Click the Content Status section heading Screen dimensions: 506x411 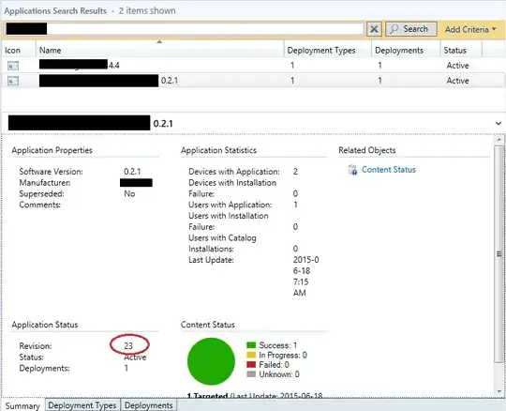(x=207, y=325)
